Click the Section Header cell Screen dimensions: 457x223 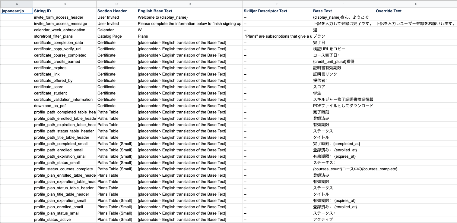(117, 11)
